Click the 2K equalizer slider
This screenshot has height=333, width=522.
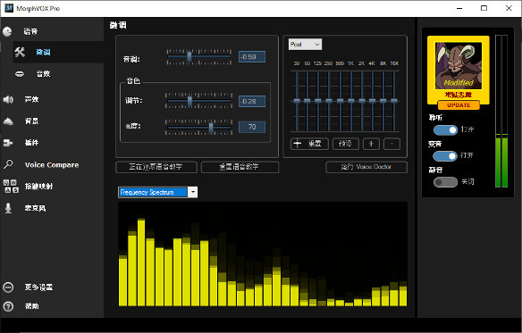tap(362, 101)
